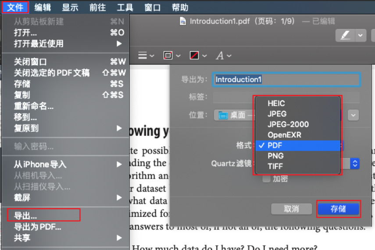Viewport: 375px width, 250px height.
Task: Expand the save dialog with chevron button
Action: coord(353,115)
